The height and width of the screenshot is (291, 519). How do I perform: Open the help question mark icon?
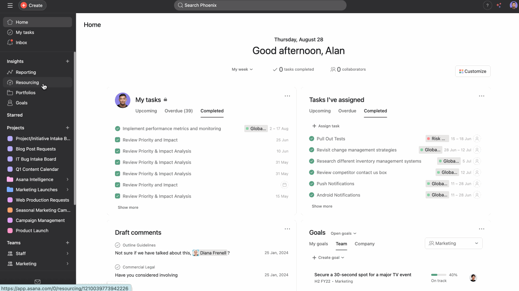tap(487, 5)
